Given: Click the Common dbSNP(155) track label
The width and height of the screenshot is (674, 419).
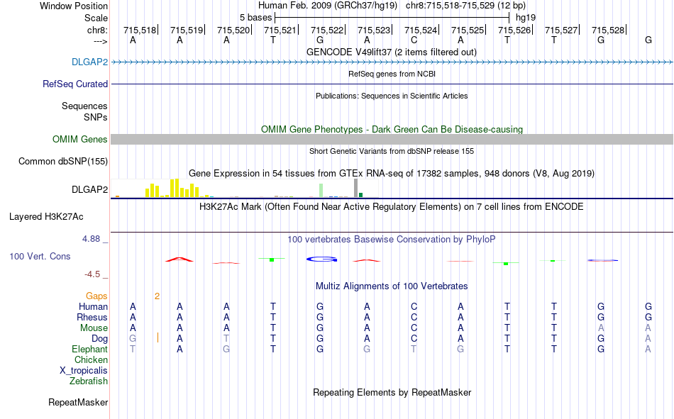Looking at the screenshot, I should 63,161.
